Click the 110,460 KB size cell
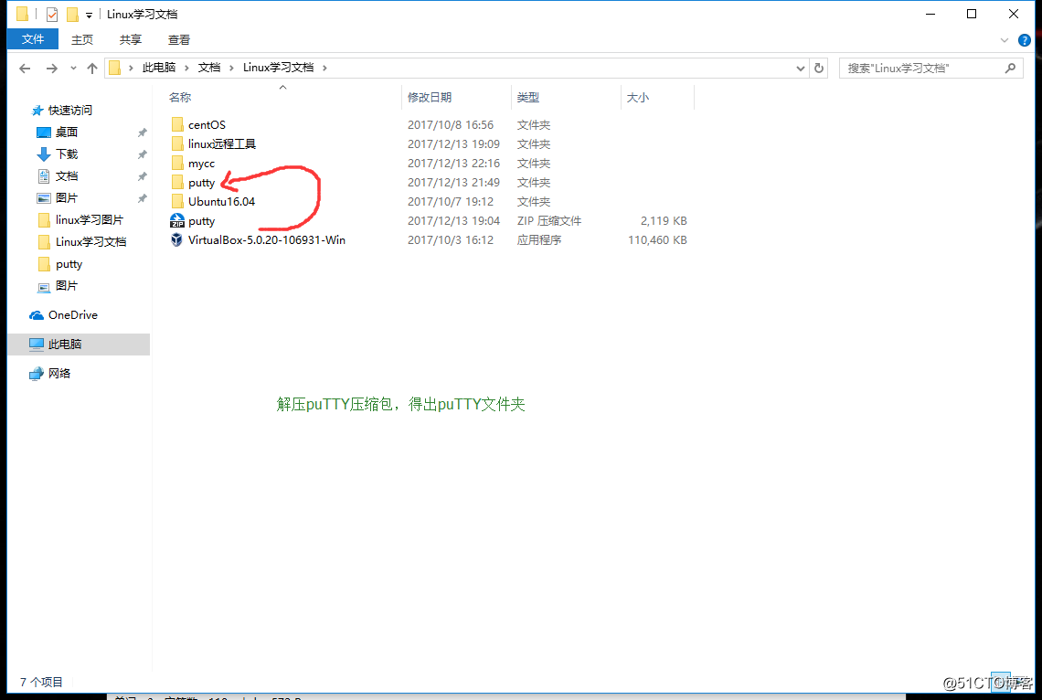 point(657,239)
